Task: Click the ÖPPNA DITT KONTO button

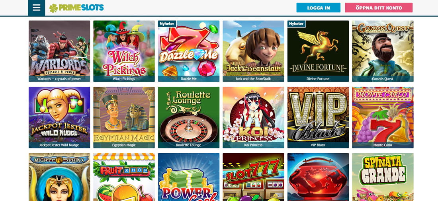Action: (379, 8)
